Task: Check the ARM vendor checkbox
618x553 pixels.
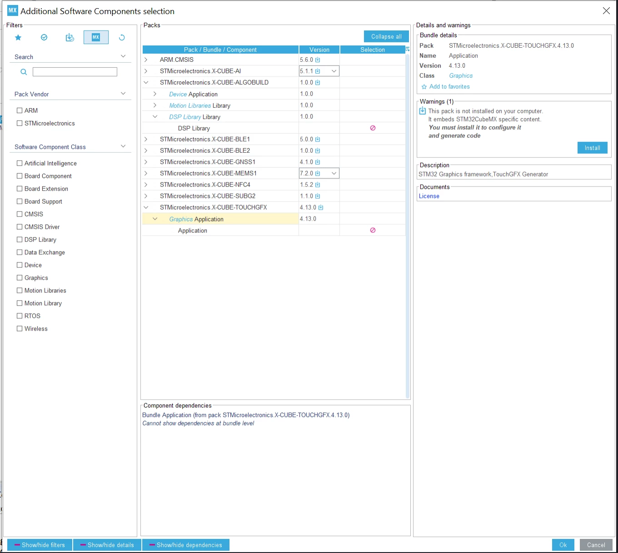Action: (20, 111)
